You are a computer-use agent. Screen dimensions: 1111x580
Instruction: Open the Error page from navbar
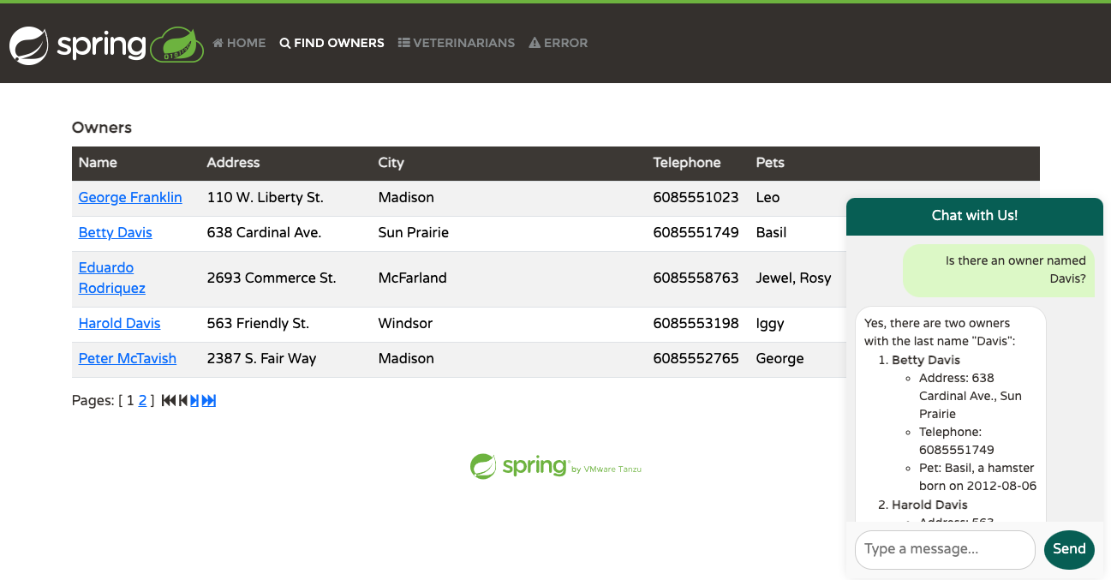click(558, 43)
